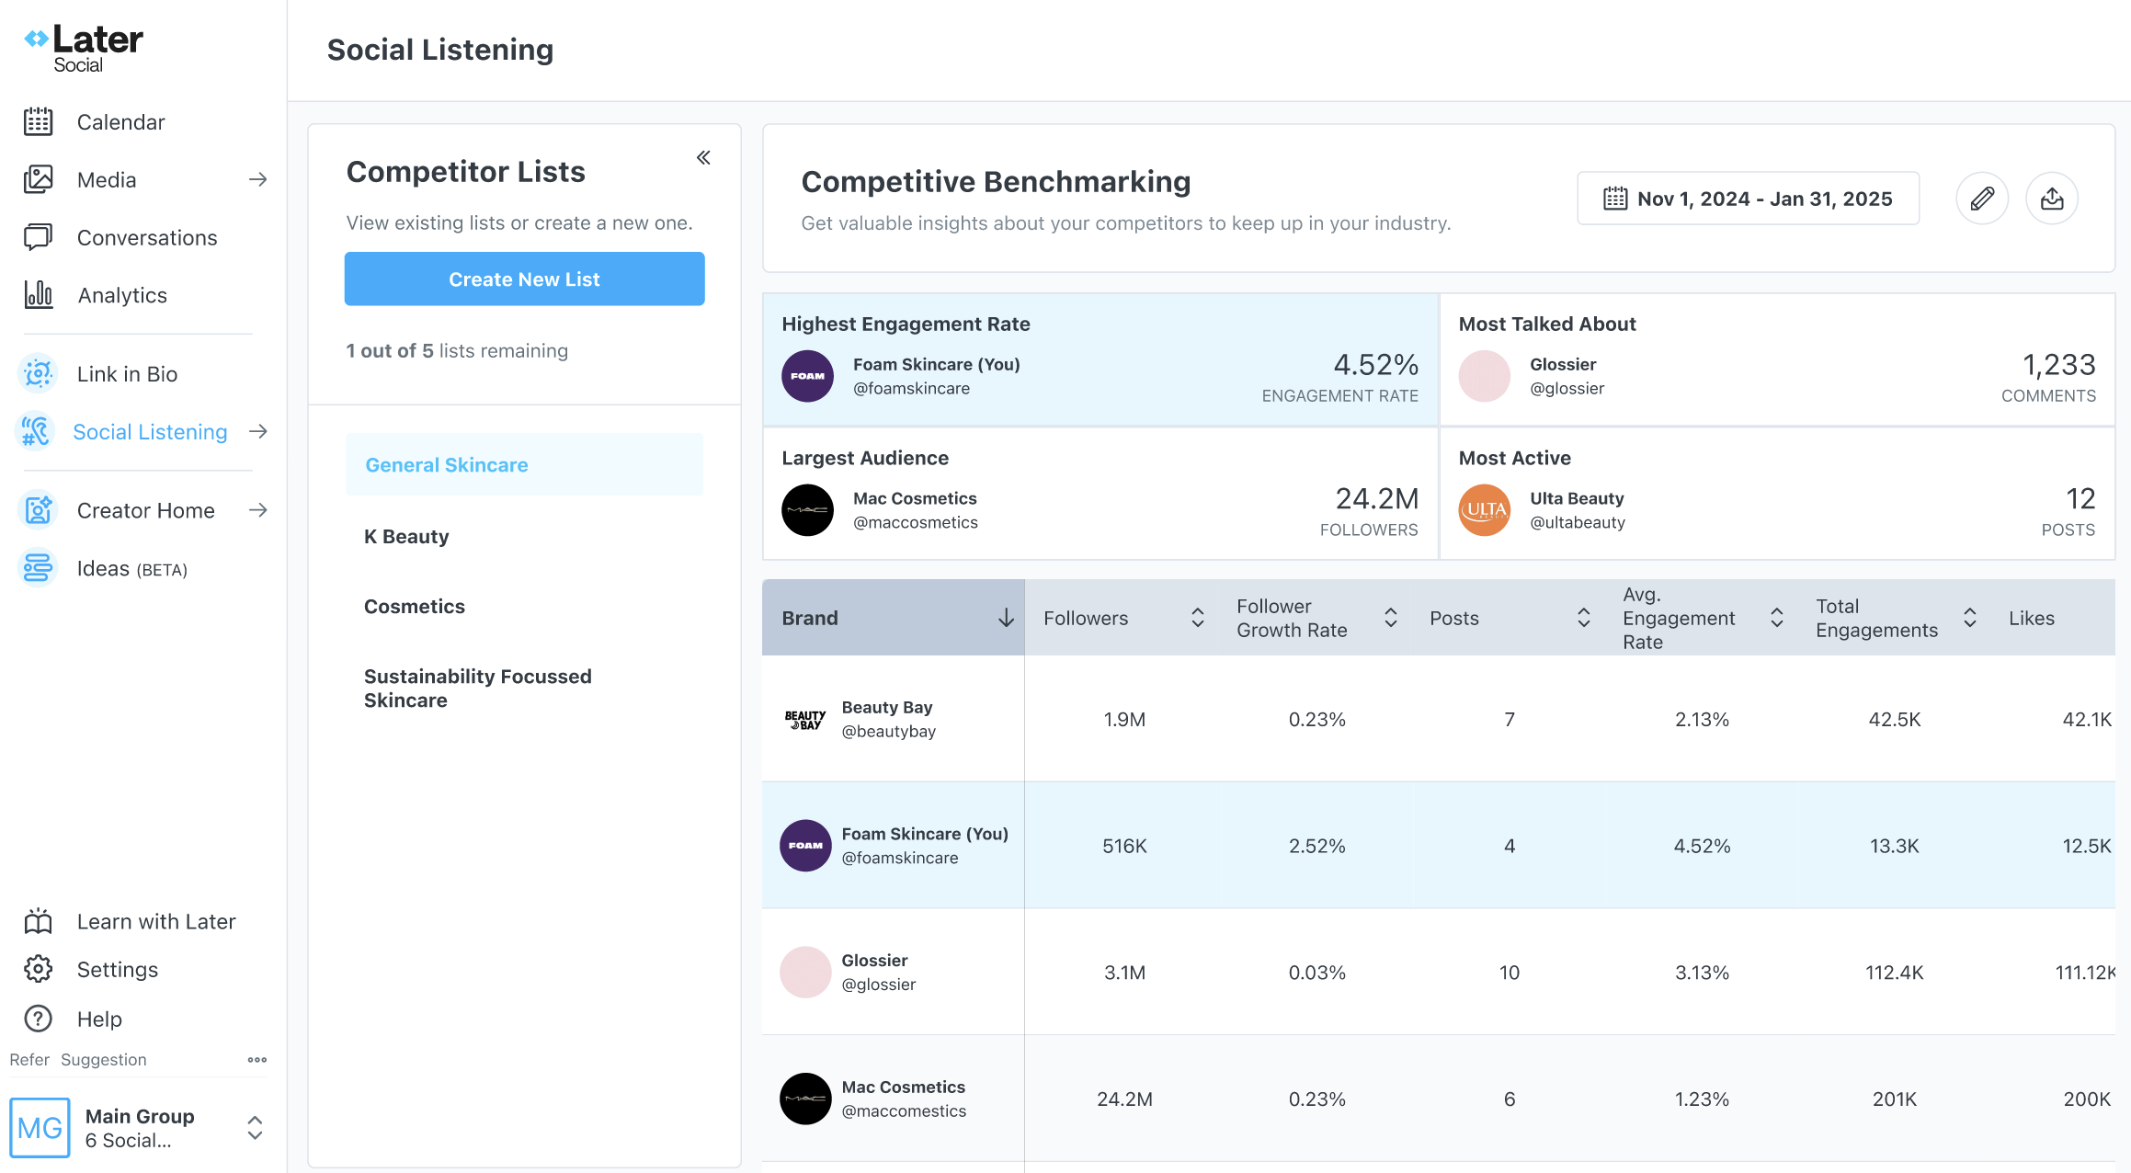The height and width of the screenshot is (1173, 2131).
Task: Open Analytics from the sidebar menu
Action: [122, 294]
